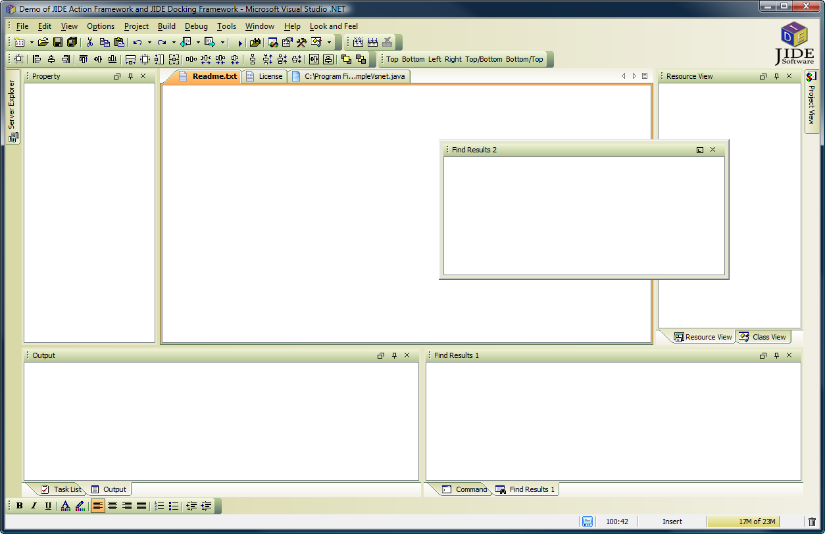The image size is (825, 534).
Task: Click the Cut scissors icon
Action: click(x=90, y=43)
